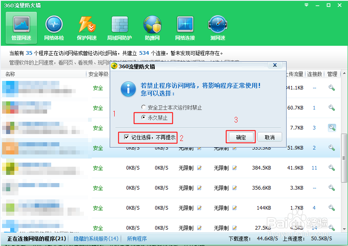This screenshot has width=348, height=246.
Task: Open connection count 2 link
Action: click(314, 148)
